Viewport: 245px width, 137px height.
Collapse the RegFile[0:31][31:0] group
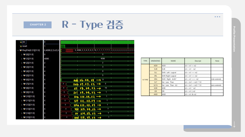[18, 50]
